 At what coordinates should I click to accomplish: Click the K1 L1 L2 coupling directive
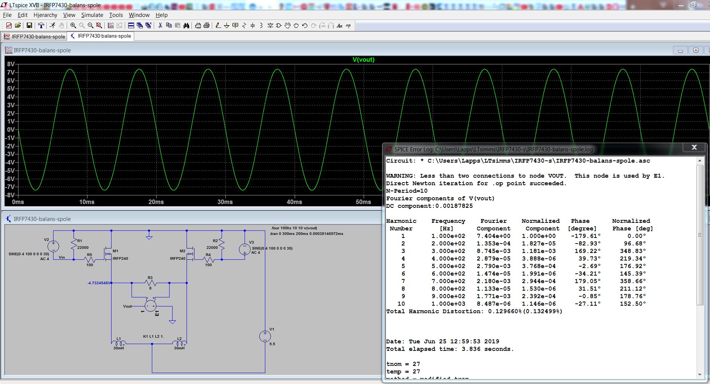coord(153,336)
